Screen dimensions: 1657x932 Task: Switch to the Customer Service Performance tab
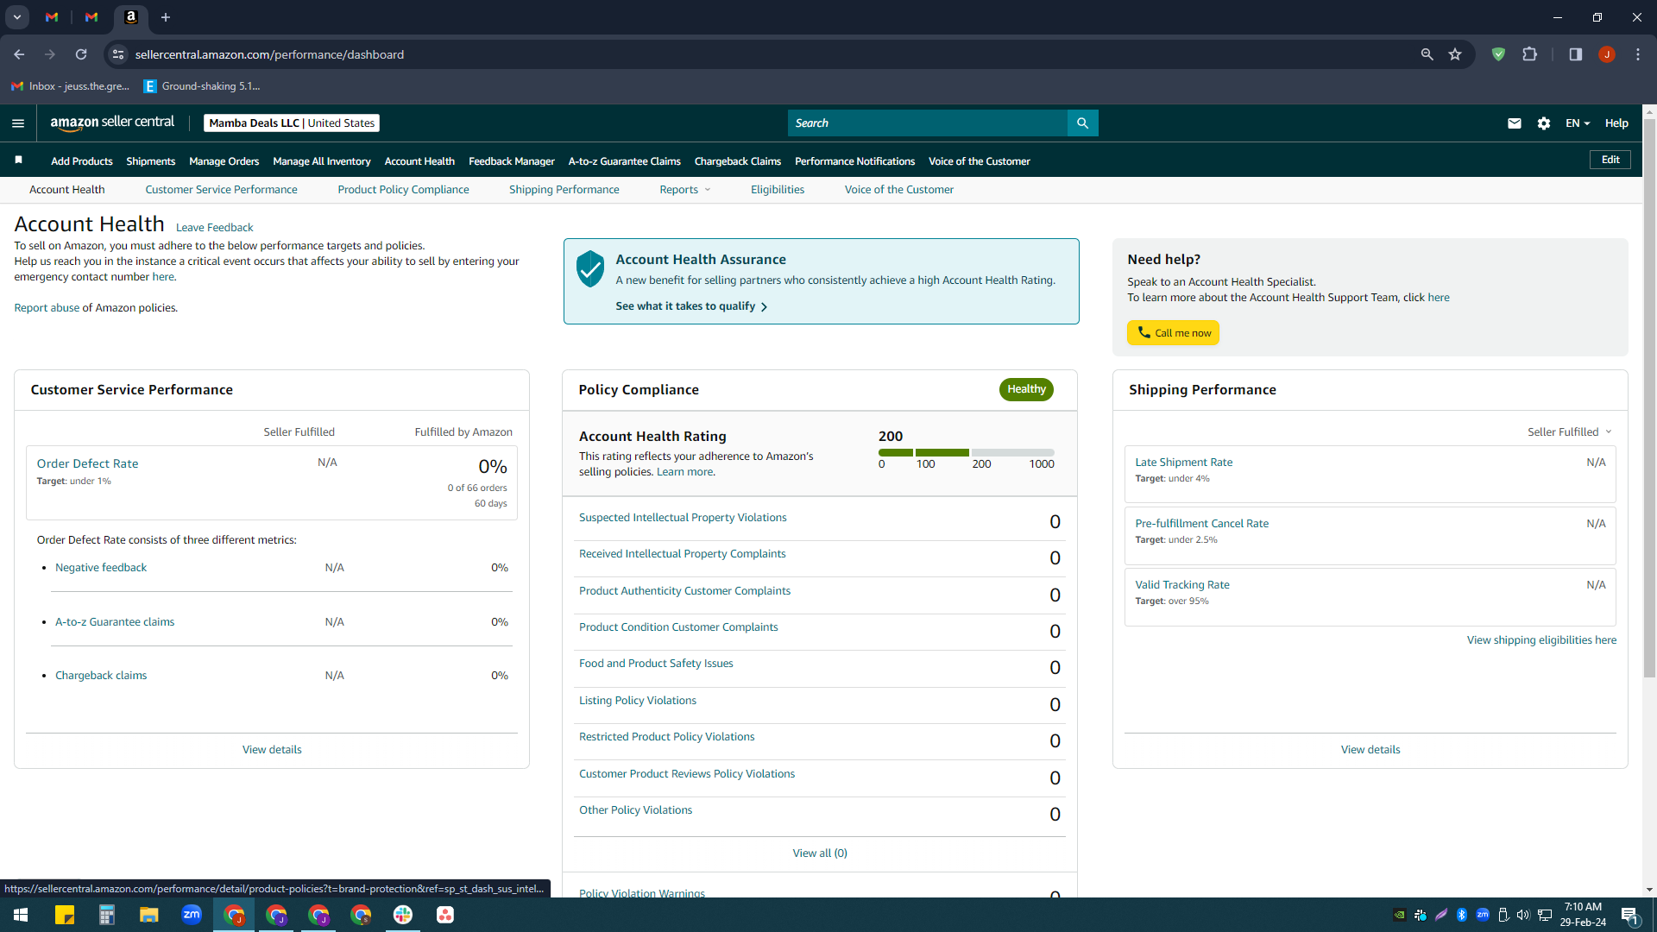221,190
